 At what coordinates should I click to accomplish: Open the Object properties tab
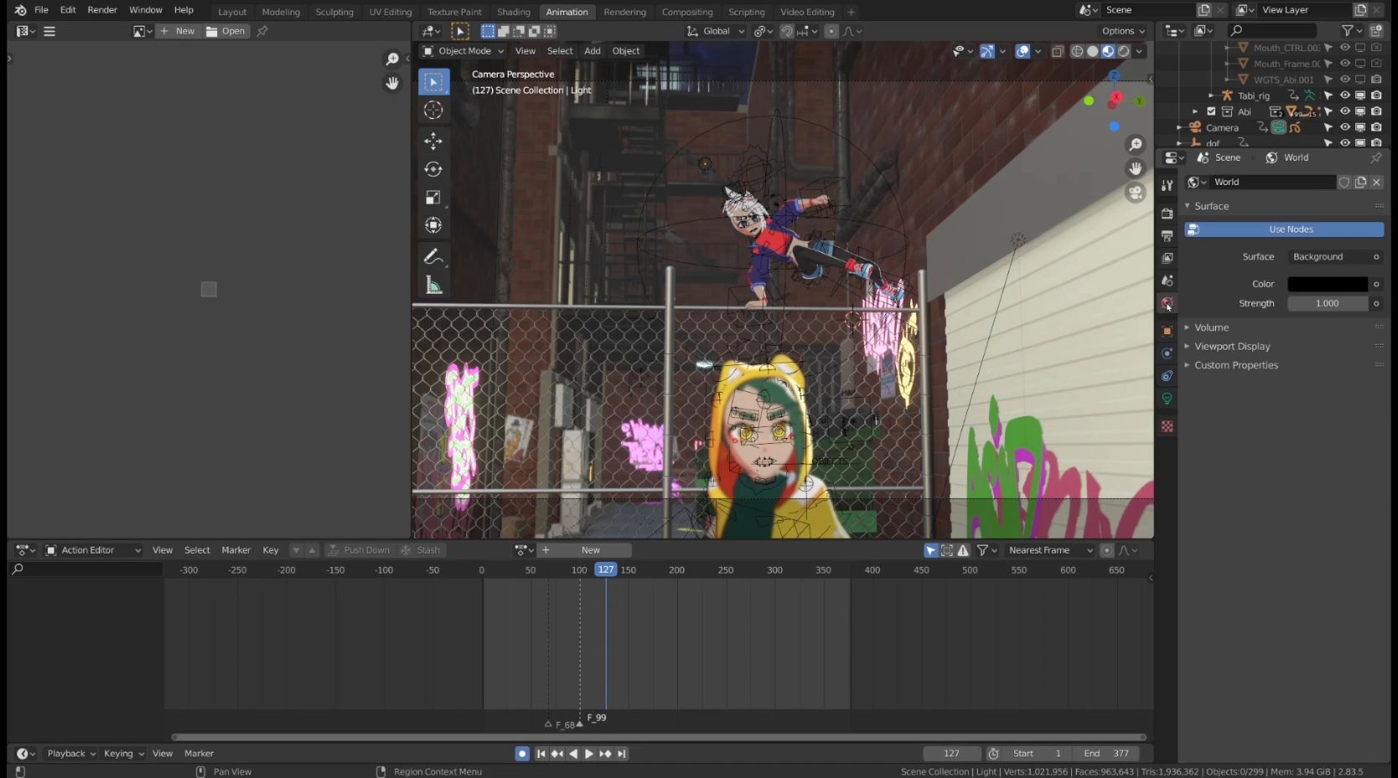[1167, 331]
